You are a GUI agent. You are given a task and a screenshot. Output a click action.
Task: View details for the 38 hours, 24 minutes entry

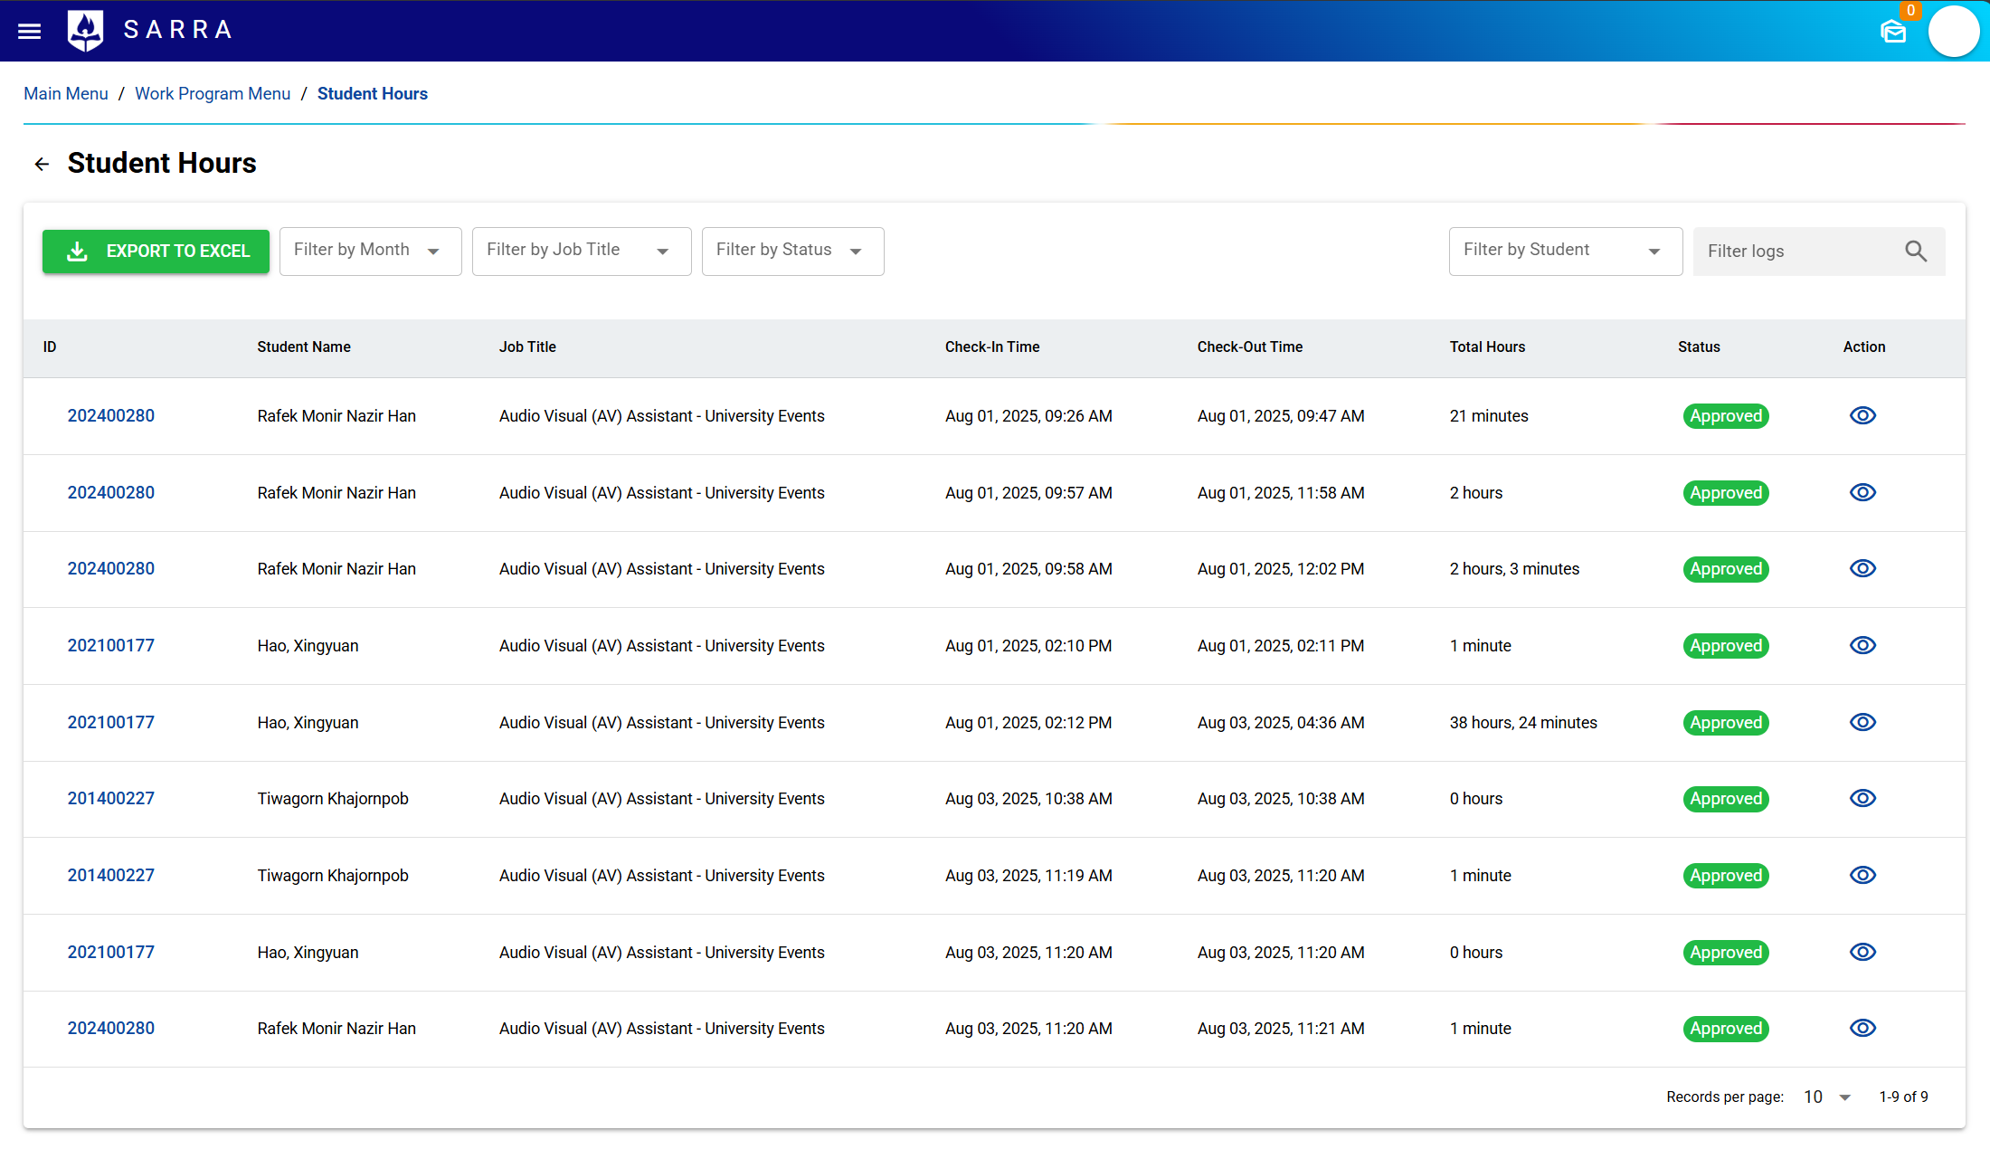(x=1862, y=723)
